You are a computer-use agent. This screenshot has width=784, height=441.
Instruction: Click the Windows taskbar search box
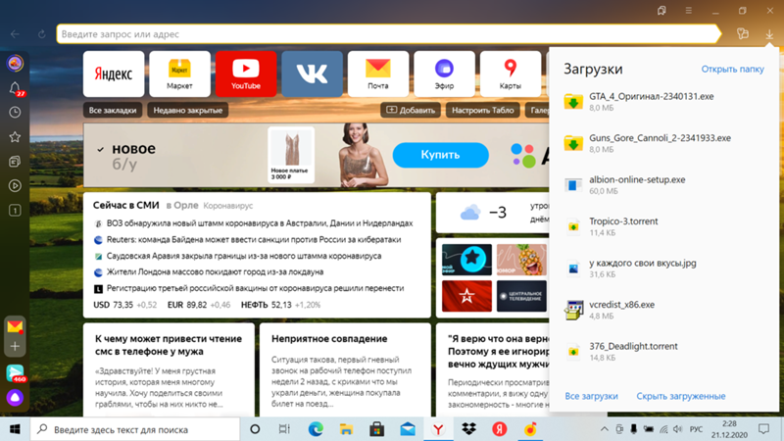point(135,429)
